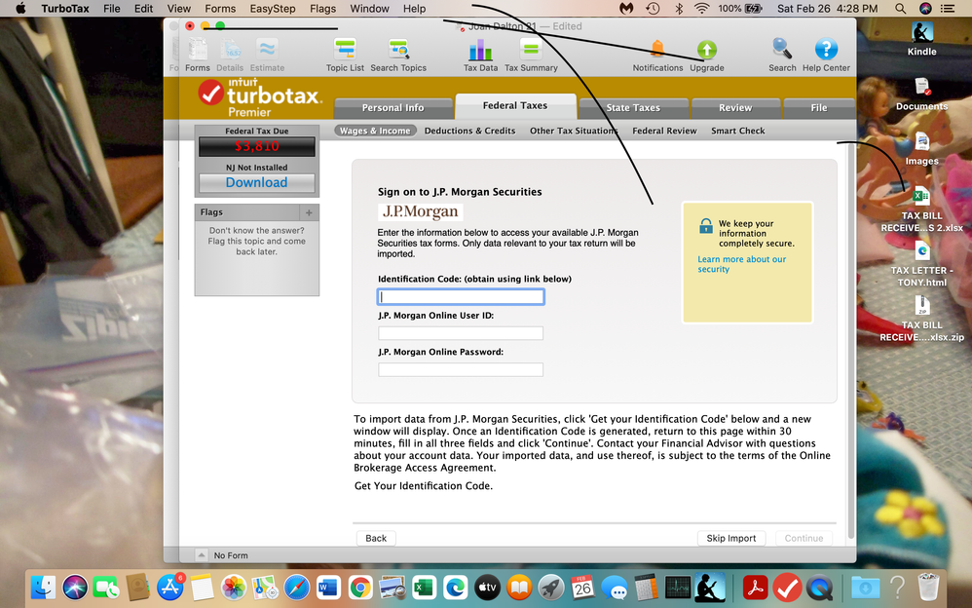The image size is (972, 608).
Task: Select the Images desktop icon
Action: tap(921, 148)
